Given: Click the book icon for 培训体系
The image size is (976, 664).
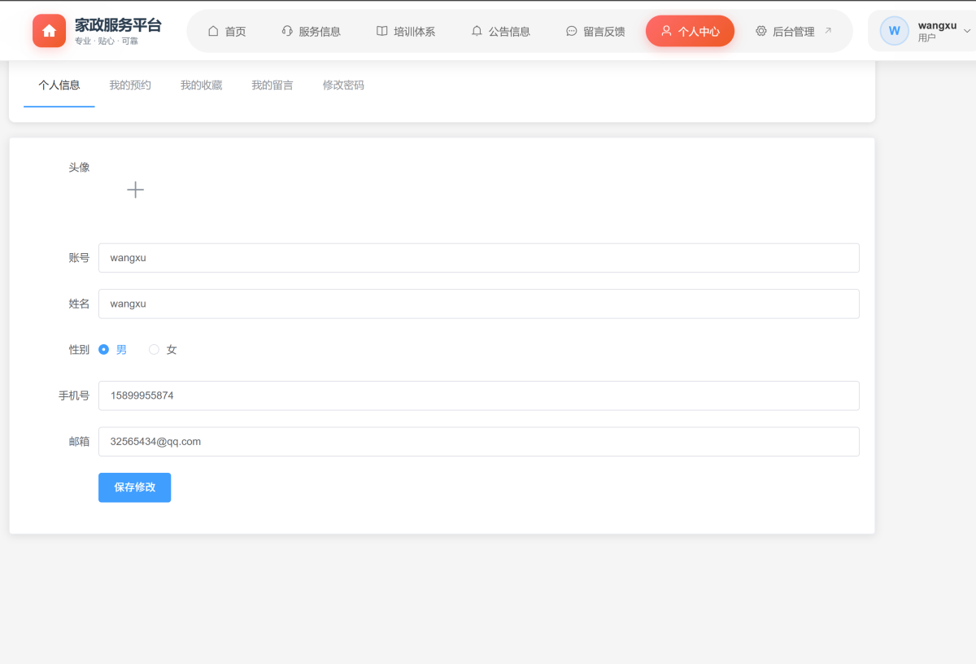Looking at the screenshot, I should pos(382,31).
